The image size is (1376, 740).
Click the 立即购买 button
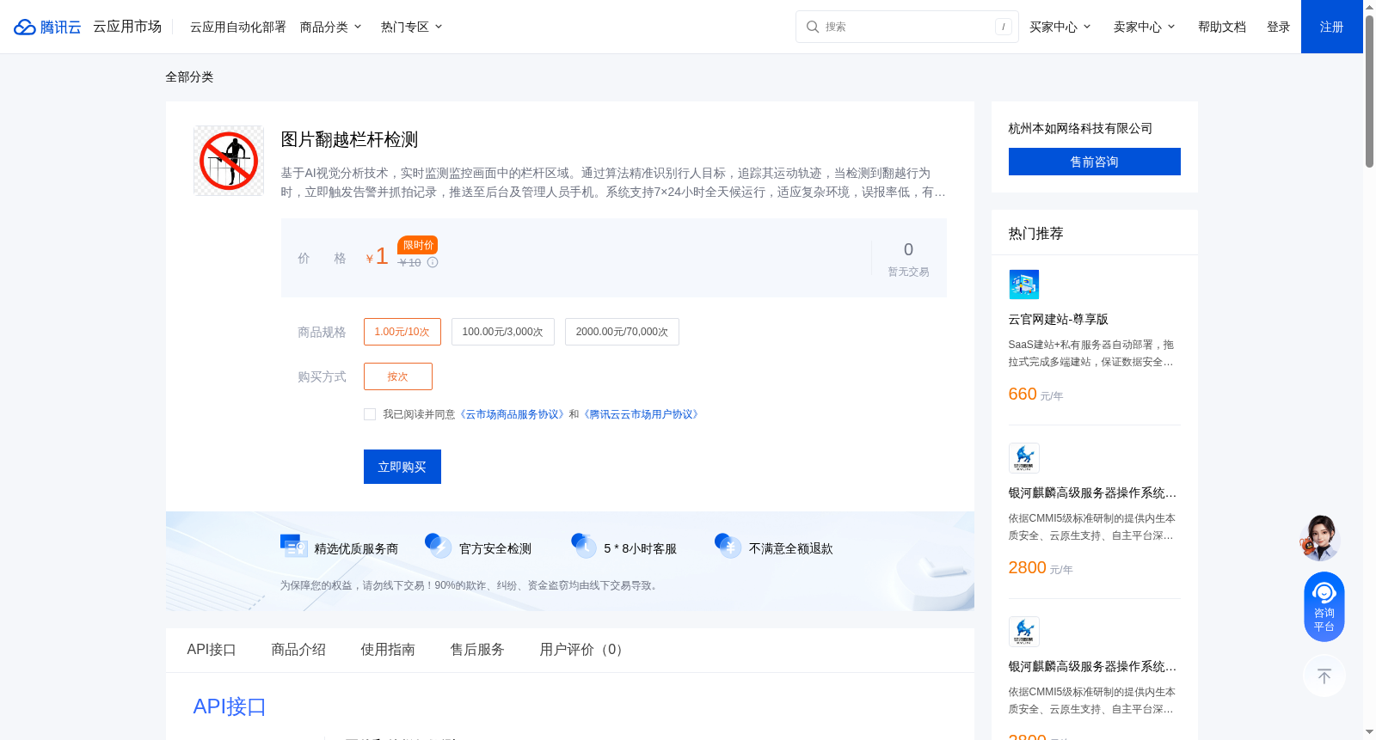point(402,467)
